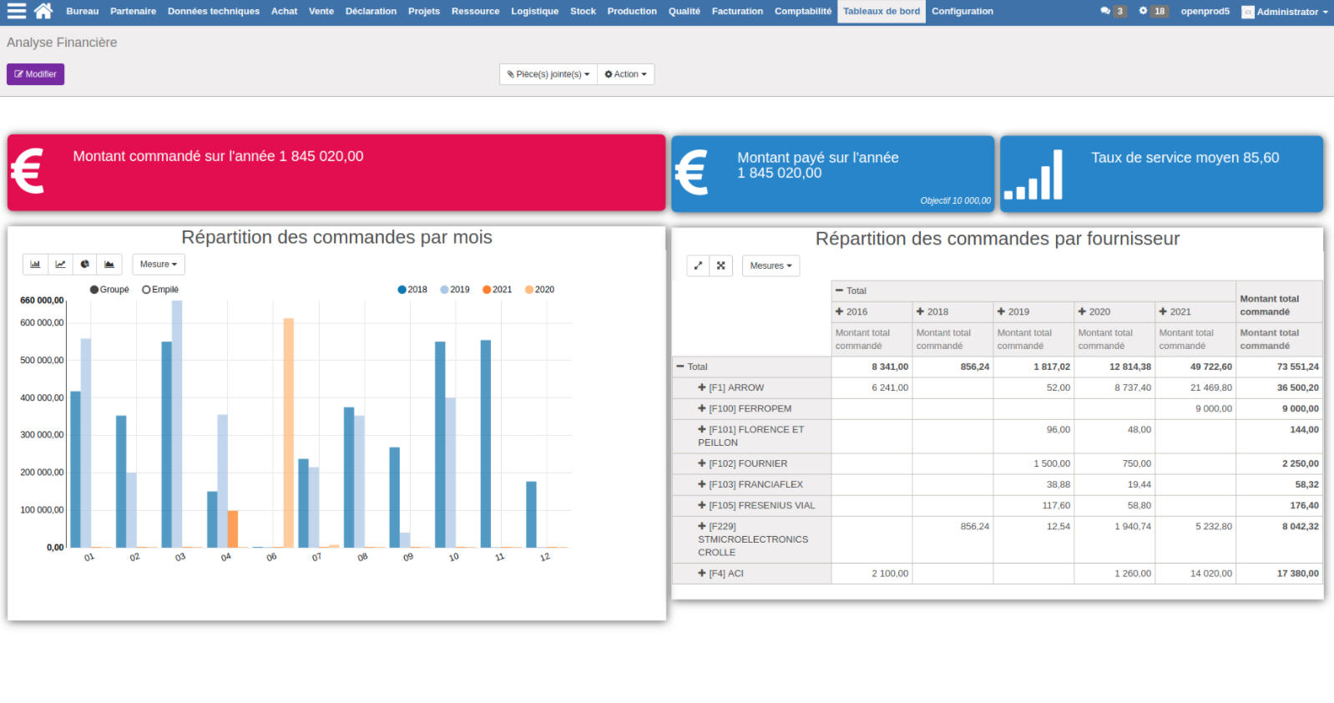Select the Groupé display option
Screen dimensions: 1334x703
(x=109, y=290)
